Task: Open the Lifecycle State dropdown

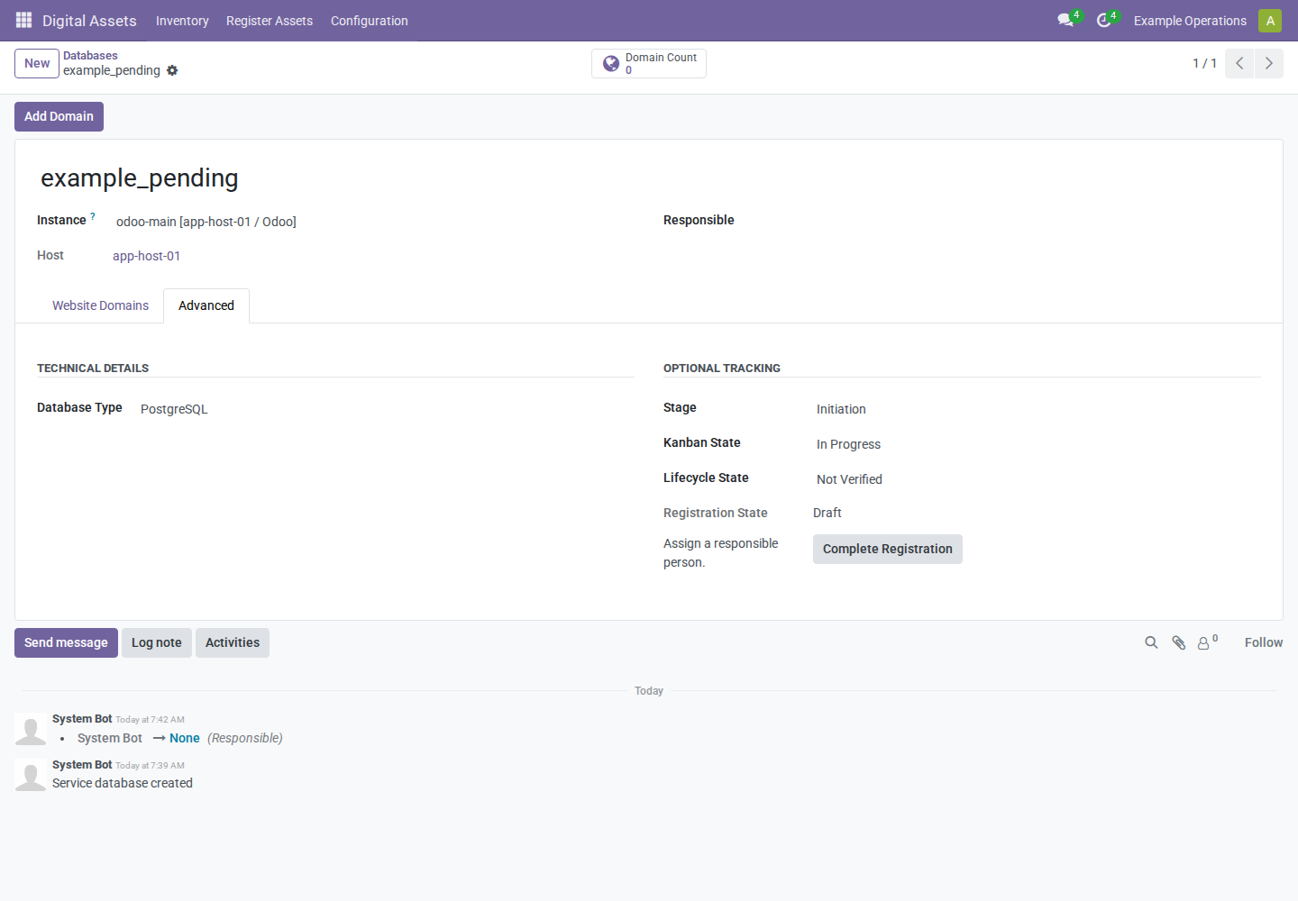Action: pyautogui.click(x=1037, y=479)
